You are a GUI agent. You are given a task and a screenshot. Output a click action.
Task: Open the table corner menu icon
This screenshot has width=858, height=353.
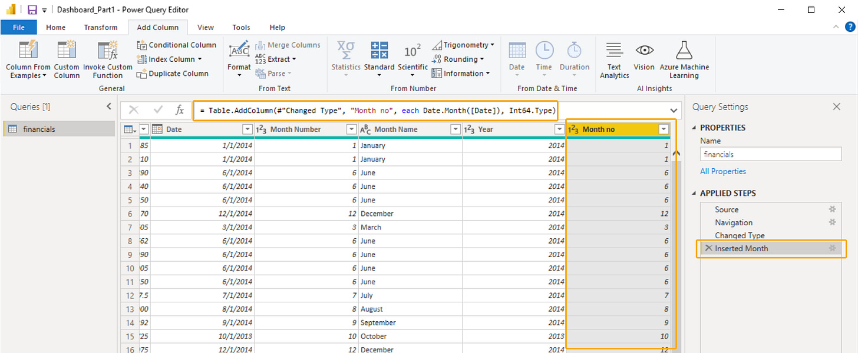[x=130, y=129]
